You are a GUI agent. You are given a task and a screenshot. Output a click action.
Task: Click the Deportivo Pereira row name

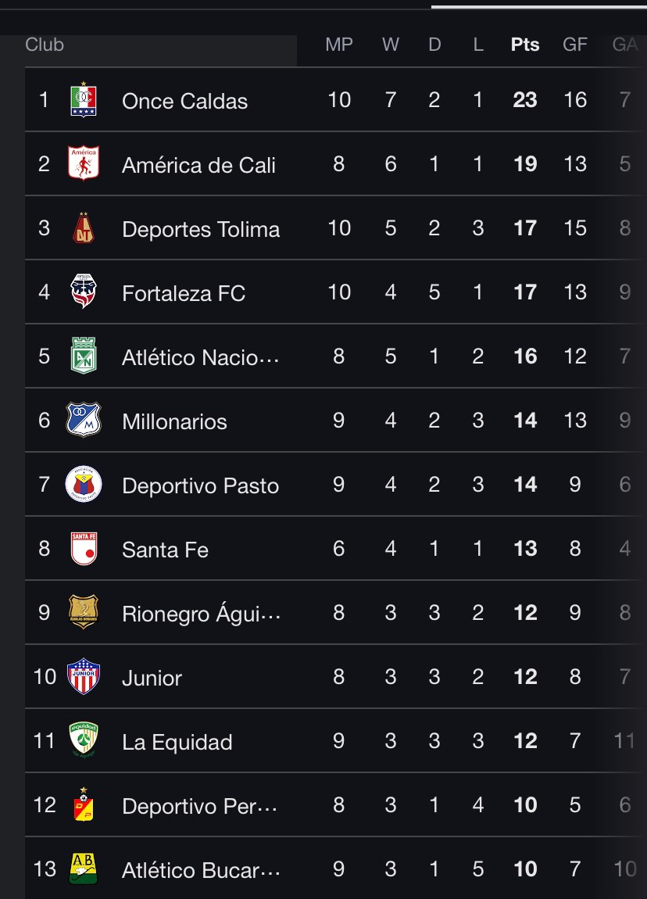(199, 806)
